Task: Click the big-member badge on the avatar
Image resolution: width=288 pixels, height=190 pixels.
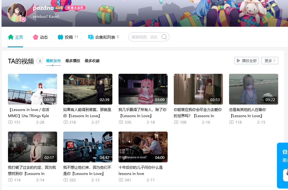Action: pyautogui.click(x=23, y=19)
